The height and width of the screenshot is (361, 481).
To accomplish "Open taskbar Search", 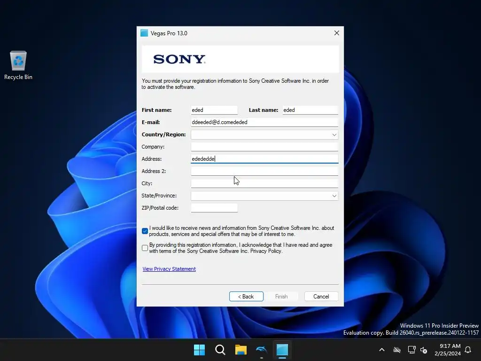I will [x=220, y=350].
